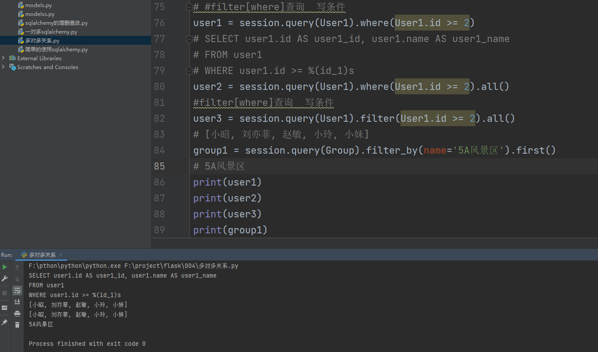Screen dimensions: 598x352
Task: Expand the External Libraries node
Action: [4, 58]
